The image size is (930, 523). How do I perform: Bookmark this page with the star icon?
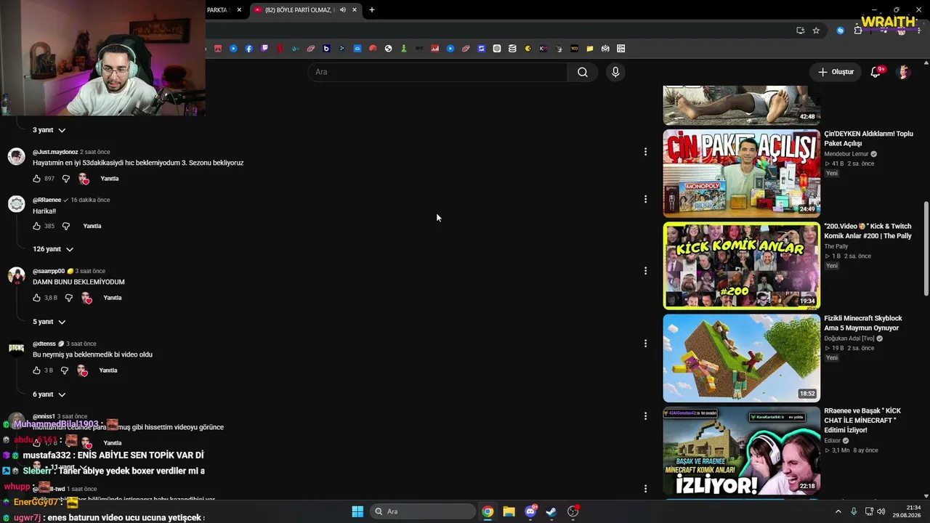point(816,31)
